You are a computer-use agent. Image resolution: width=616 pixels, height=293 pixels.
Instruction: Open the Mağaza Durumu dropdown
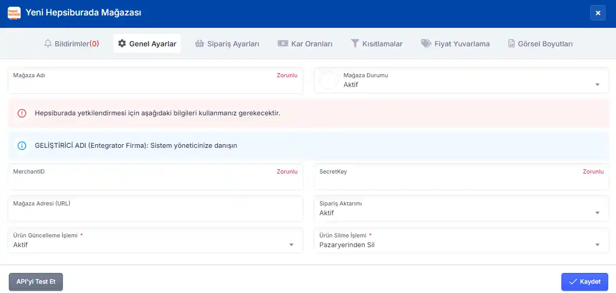462,80
